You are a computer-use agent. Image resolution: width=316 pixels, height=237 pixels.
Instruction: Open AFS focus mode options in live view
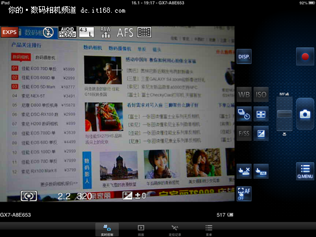point(125,32)
